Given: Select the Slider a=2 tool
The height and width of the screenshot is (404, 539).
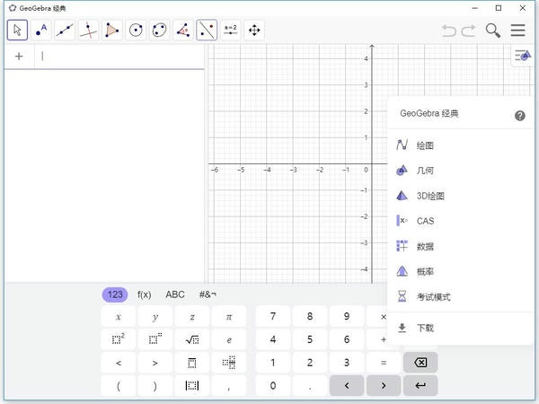Looking at the screenshot, I should pyautogui.click(x=231, y=31).
